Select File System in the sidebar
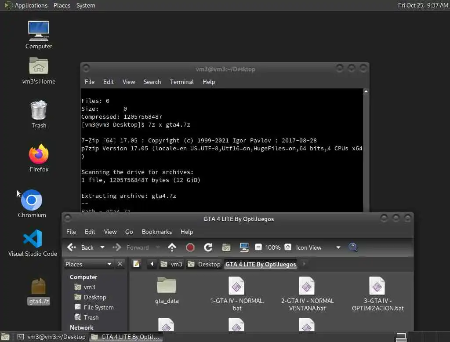 pos(94,307)
